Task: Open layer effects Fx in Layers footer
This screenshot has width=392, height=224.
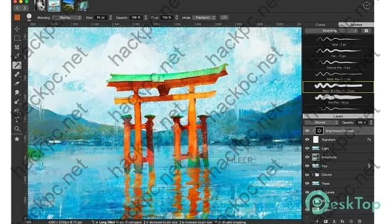Action: tap(343, 221)
